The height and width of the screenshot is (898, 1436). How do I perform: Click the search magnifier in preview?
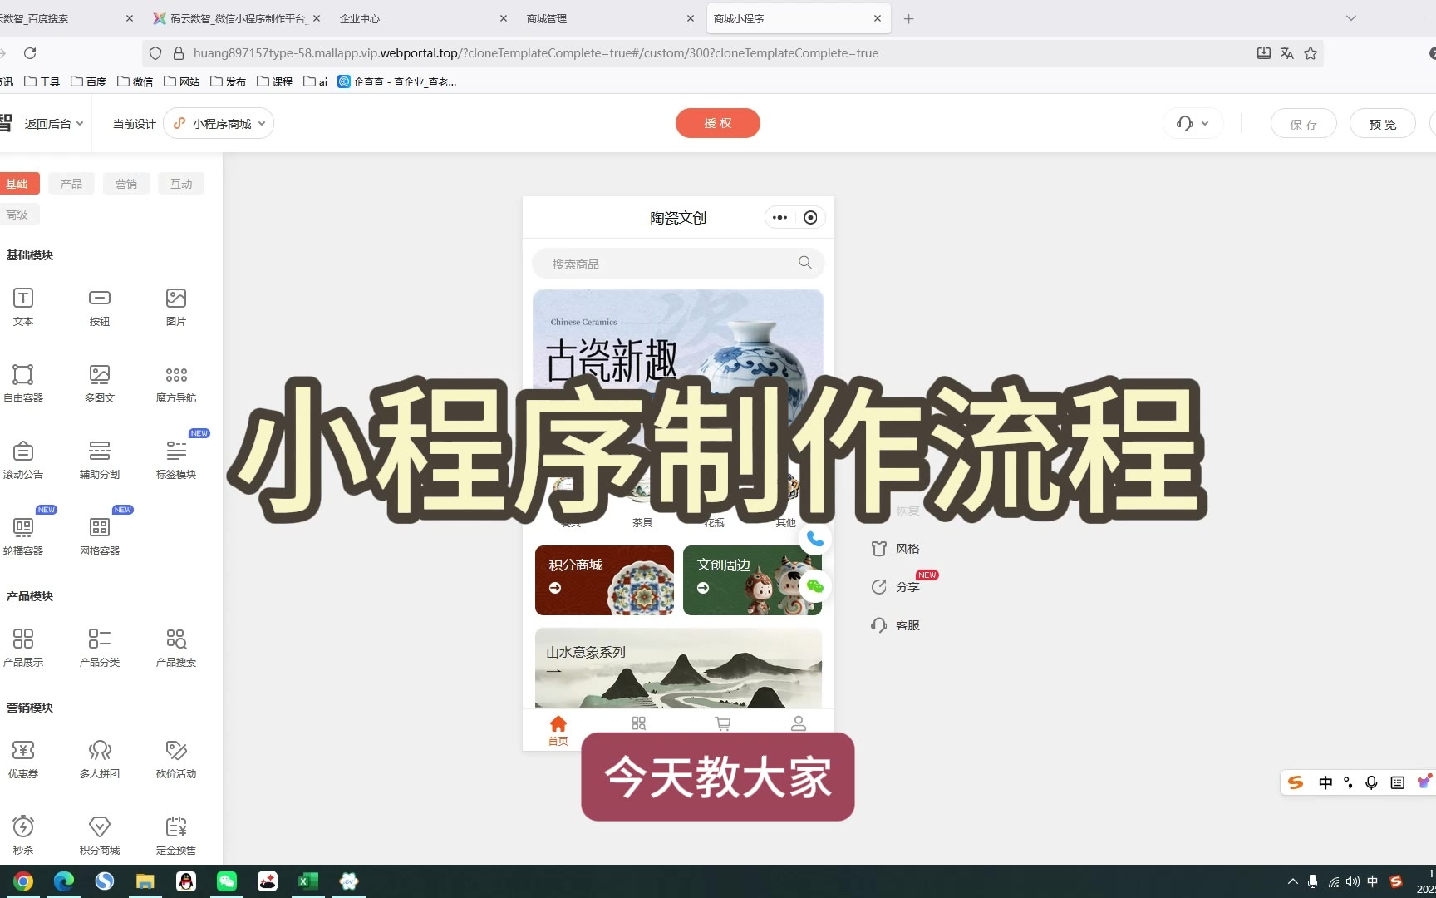tap(804, 263)
